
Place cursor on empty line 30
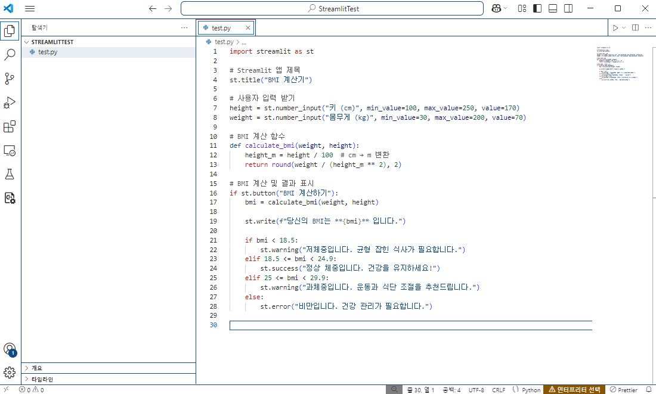(x=411, y=325)
